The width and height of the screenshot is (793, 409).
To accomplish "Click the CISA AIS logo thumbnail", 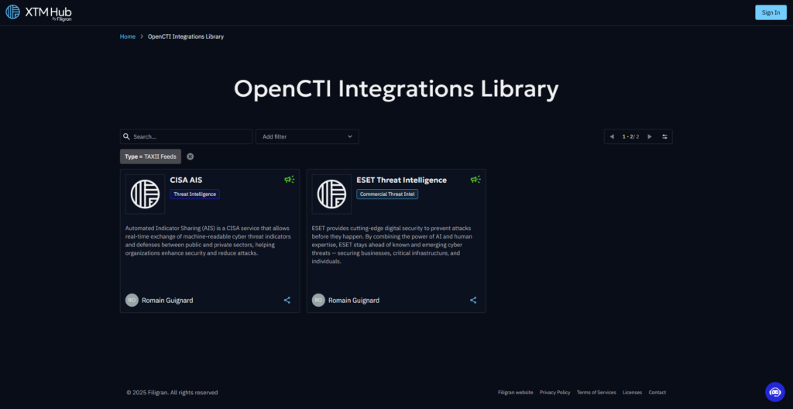I will [x=145, y=194].
